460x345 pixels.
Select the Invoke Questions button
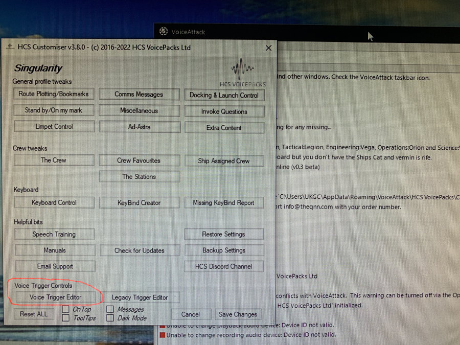click(x=224, y=112)
